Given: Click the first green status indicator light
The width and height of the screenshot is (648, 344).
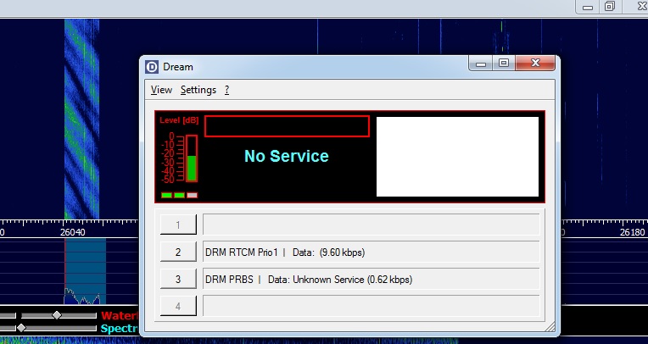Looking at the screenshot, I should click(166, 195).
